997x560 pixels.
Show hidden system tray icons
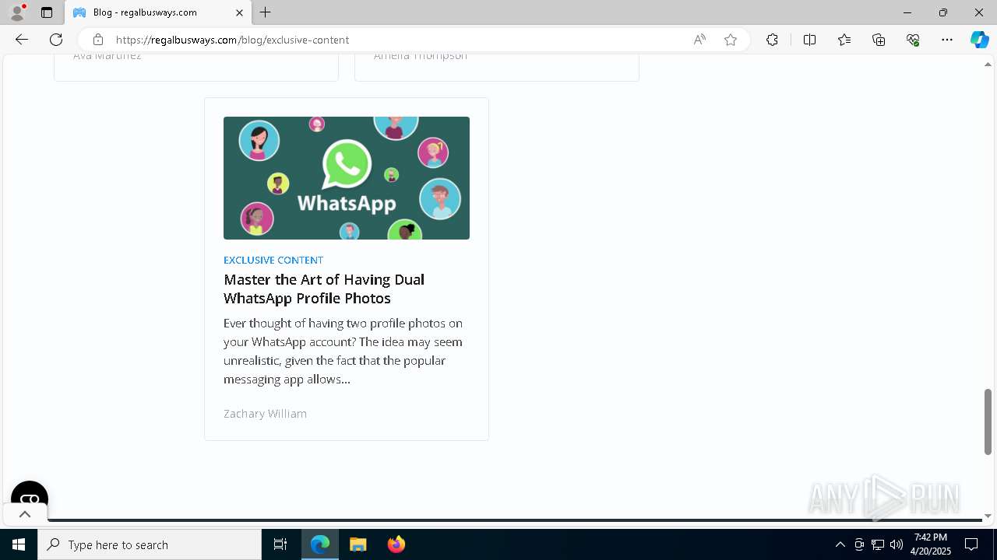pyautogui.click(x=840, y=544)
